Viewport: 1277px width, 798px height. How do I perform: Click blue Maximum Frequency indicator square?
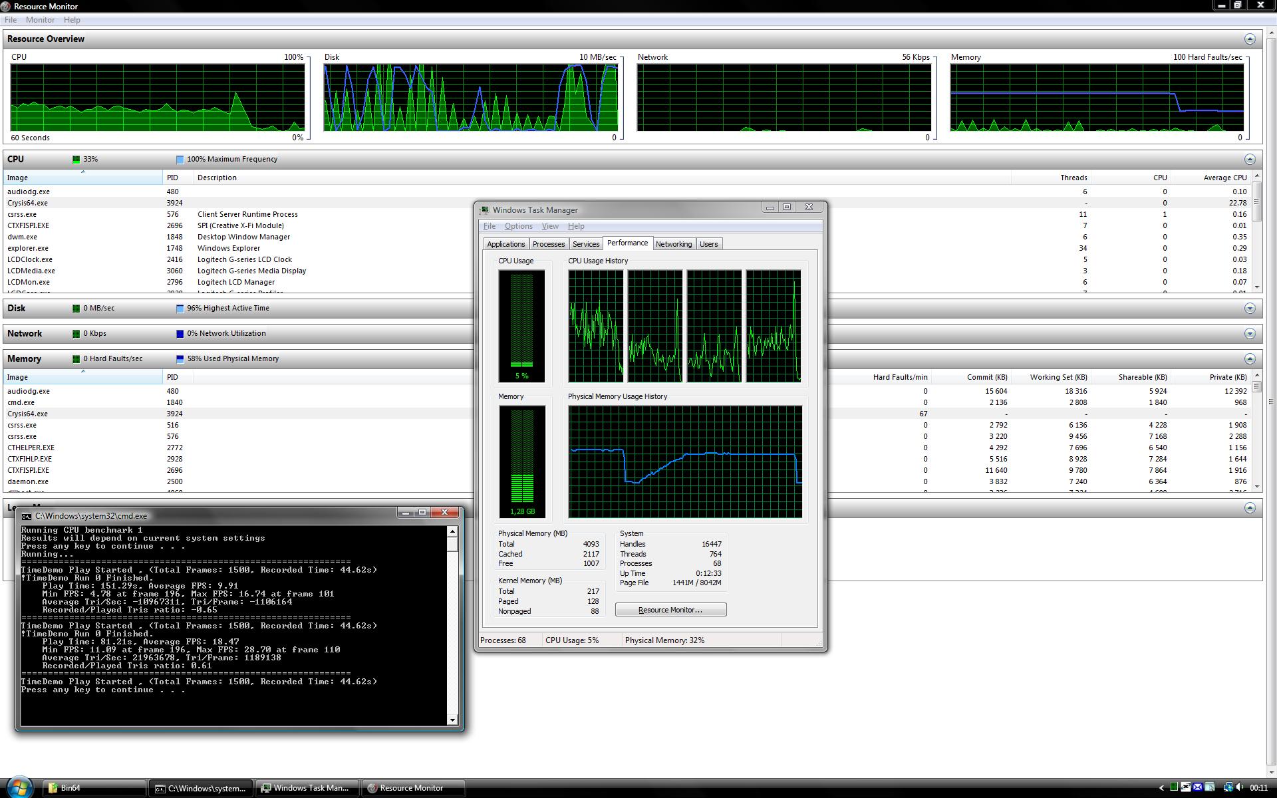(x=180, y=160)
